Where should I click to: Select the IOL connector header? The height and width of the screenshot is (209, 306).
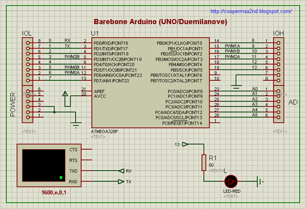[x=27, y=60]
